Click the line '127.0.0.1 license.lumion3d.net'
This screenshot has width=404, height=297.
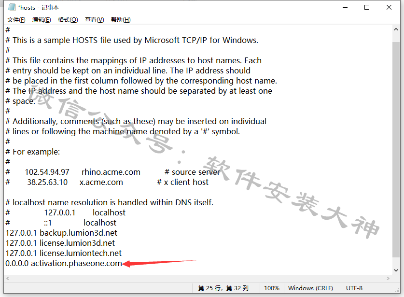point(60,243)
